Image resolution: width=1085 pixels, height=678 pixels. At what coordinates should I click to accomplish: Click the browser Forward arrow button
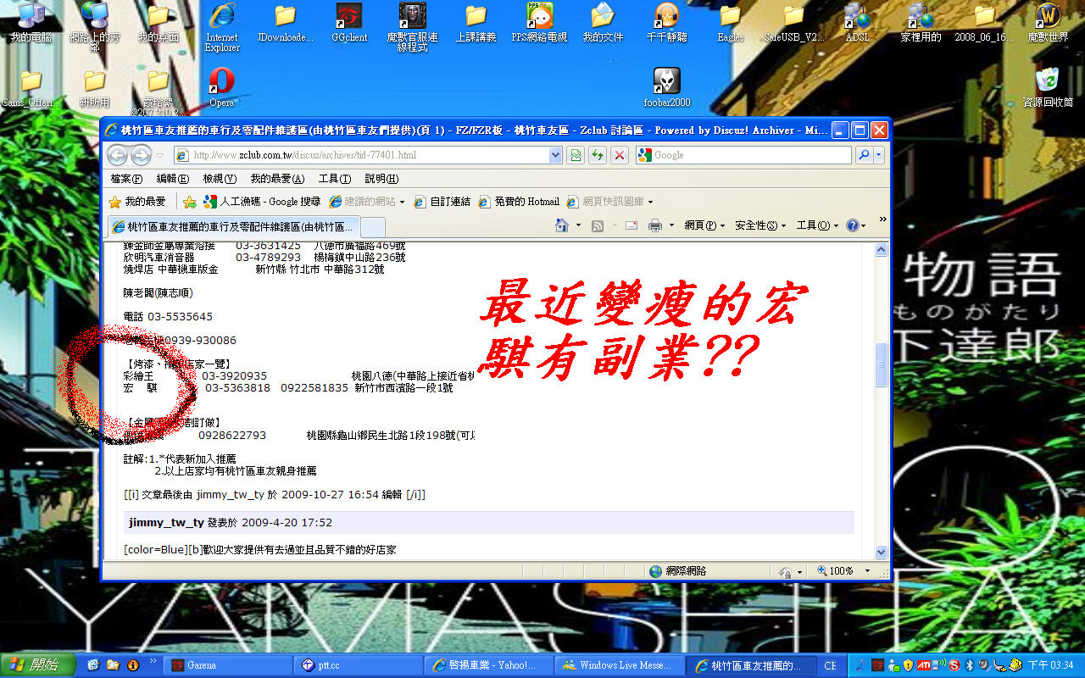point(141,155)
